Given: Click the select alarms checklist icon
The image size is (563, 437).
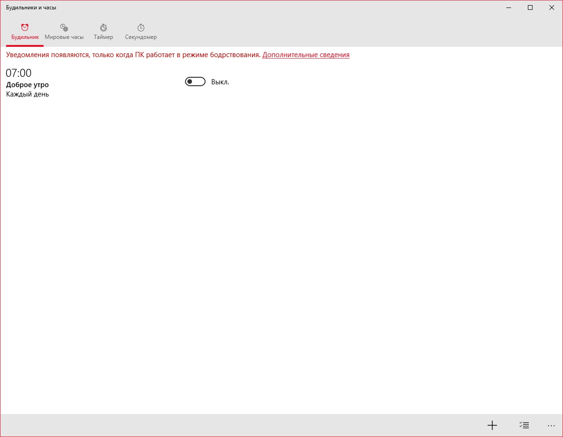Looking at the screenshot, I should point(524,425).
